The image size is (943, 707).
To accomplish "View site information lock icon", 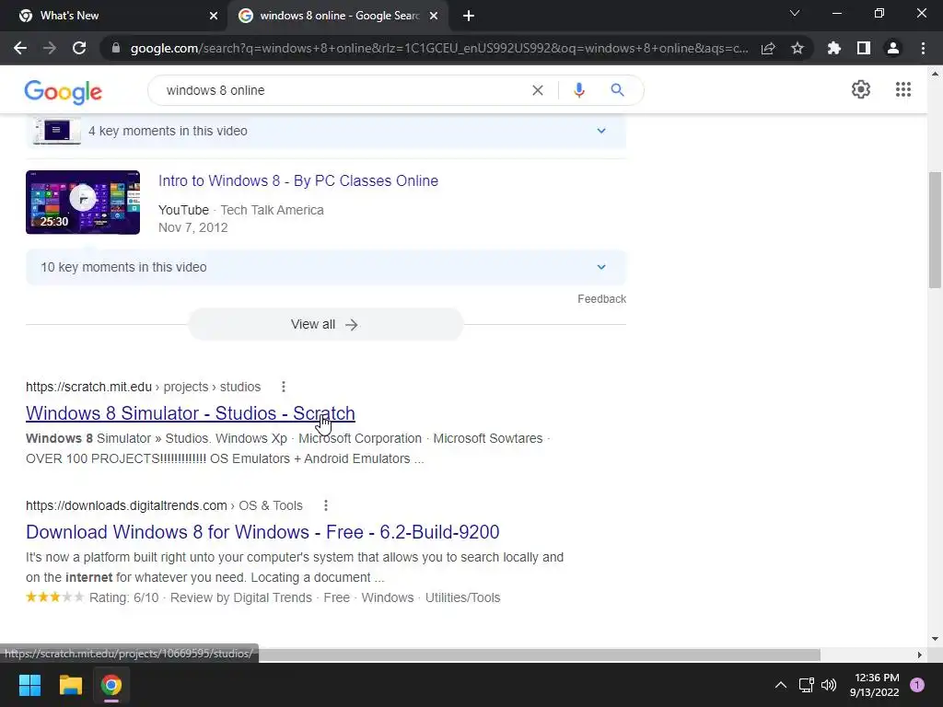I will click(116, 48).
